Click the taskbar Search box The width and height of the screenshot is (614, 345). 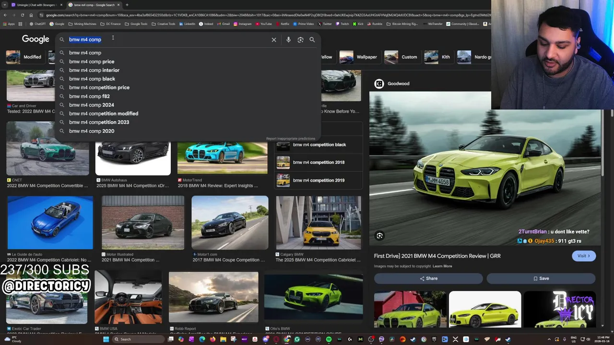pos(138,339)
